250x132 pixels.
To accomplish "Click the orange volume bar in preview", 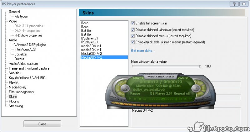I will [x=160, y=104].
